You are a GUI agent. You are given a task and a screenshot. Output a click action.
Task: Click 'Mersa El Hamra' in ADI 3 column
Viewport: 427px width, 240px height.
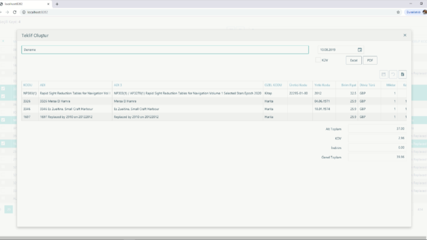[x=187, y=101]
